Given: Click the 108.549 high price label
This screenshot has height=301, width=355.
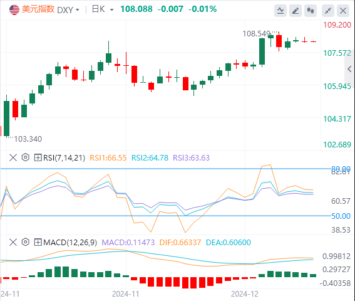Looking at the screenshot, I should tap(256, 34).
